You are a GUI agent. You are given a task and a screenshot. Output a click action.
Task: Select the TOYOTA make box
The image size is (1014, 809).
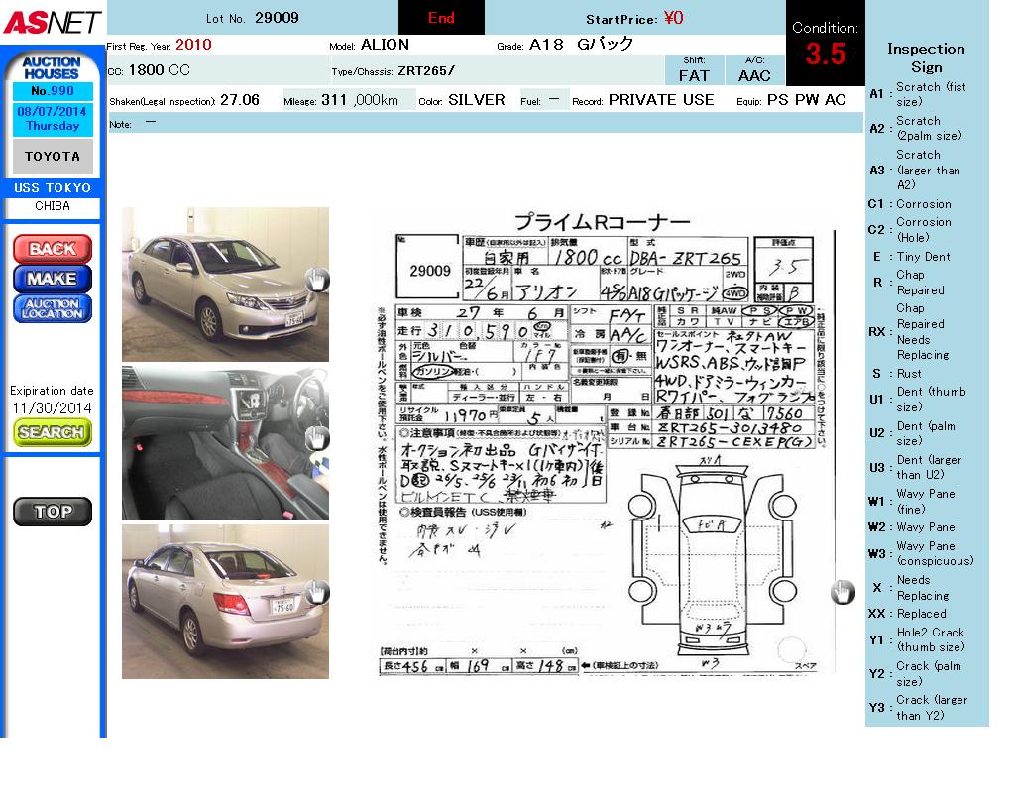53,157
